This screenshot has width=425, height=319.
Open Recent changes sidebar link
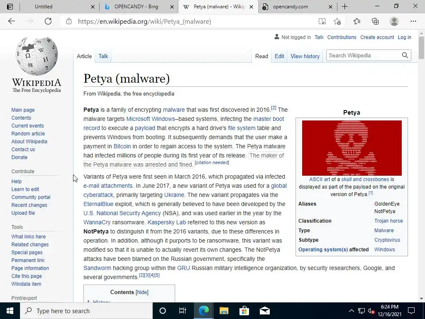pos(29,205)
